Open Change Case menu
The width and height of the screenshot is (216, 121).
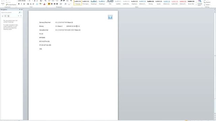41,1
